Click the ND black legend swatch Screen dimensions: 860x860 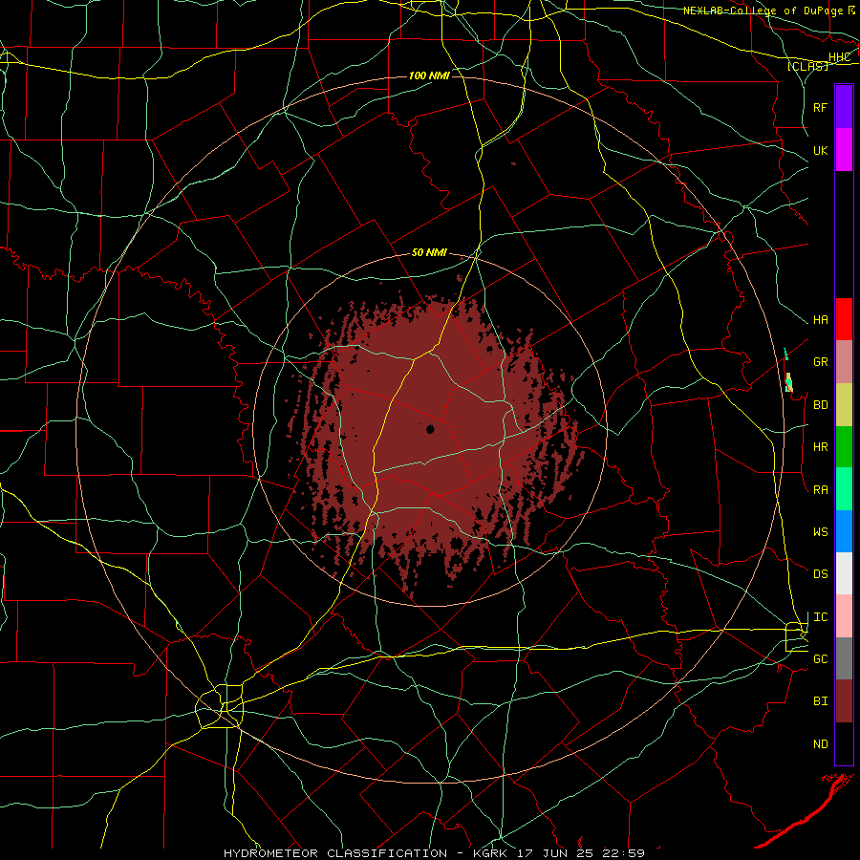844,743
